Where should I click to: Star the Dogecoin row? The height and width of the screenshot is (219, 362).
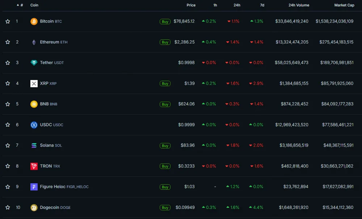pyautogui.click(x=8, y=207)
